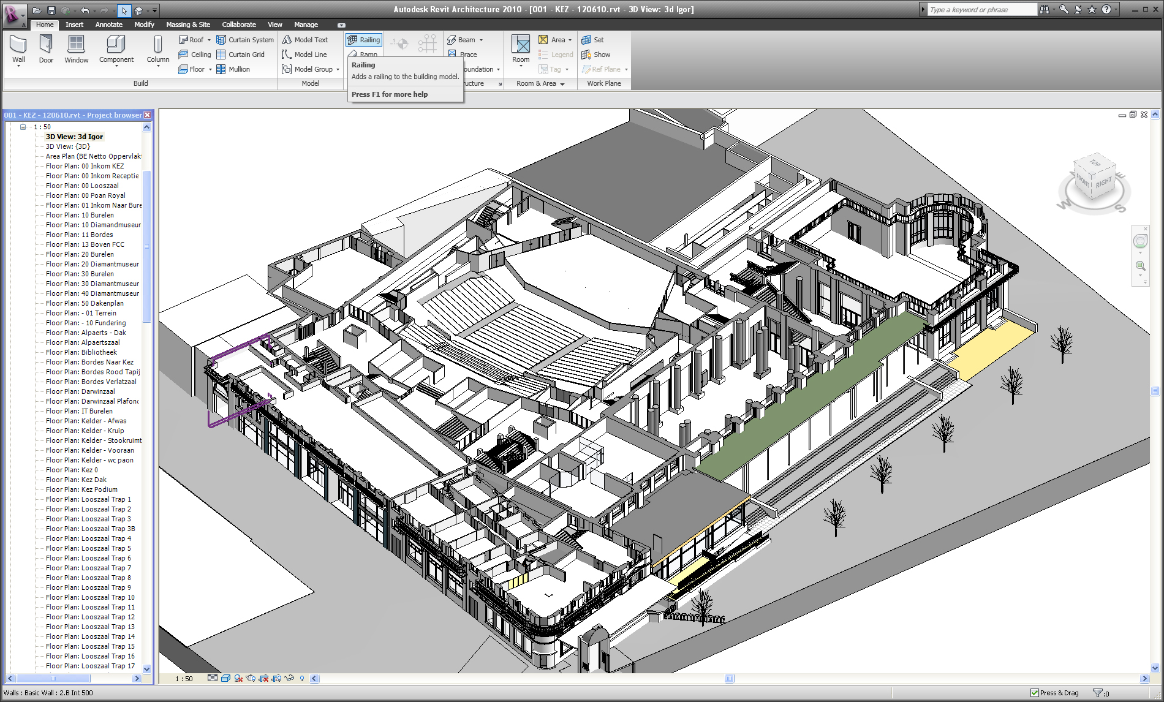Open the Model Group dropdown arrow
Screen dimensions: 1164x702
pyautogui.click(x=338, y=69)
